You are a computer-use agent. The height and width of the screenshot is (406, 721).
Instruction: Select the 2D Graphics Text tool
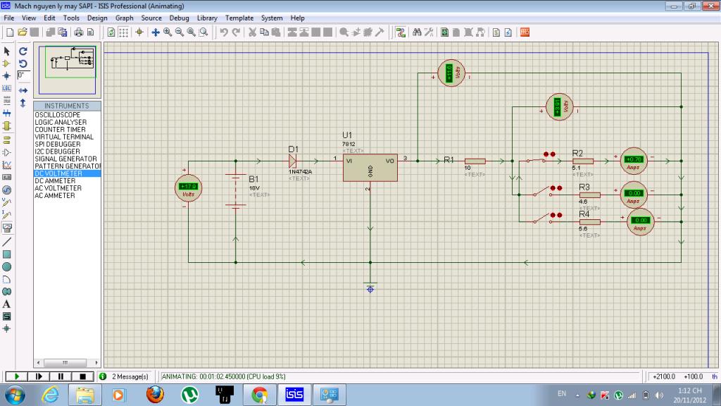(7, 304)
